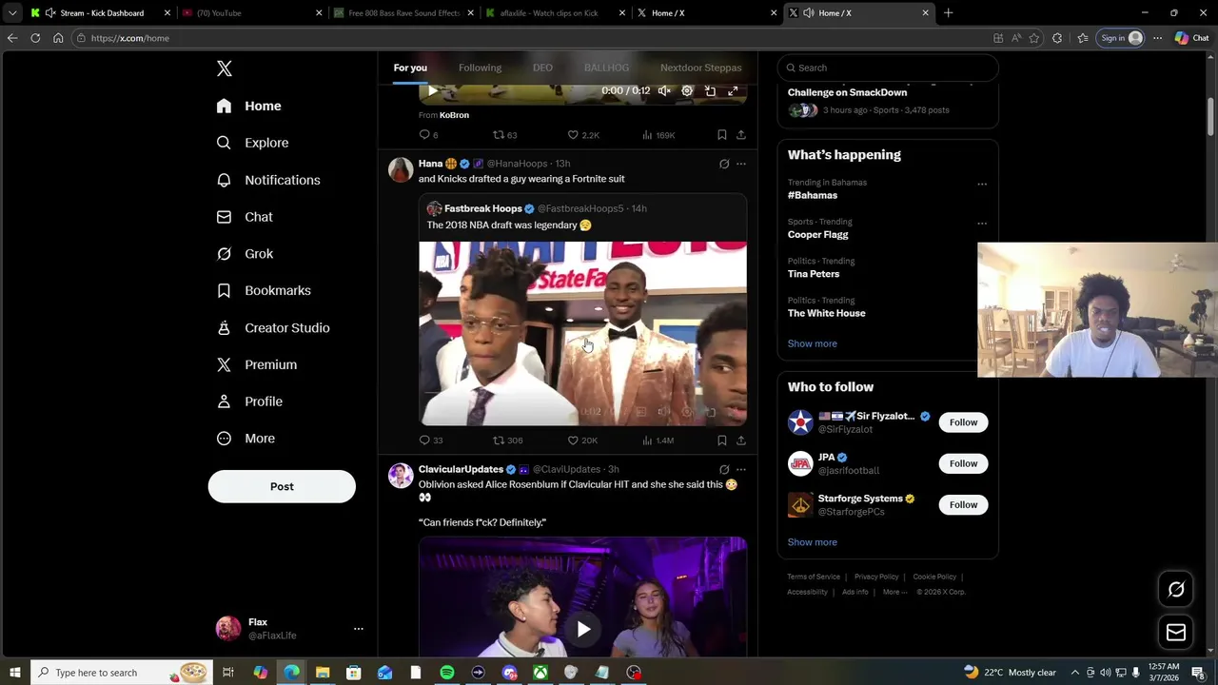Play the top video in the feed

click(x=432, y=91)
